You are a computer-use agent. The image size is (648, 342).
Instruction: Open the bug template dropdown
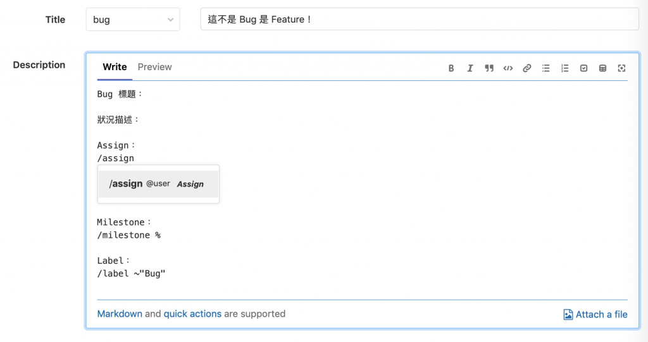133,20
